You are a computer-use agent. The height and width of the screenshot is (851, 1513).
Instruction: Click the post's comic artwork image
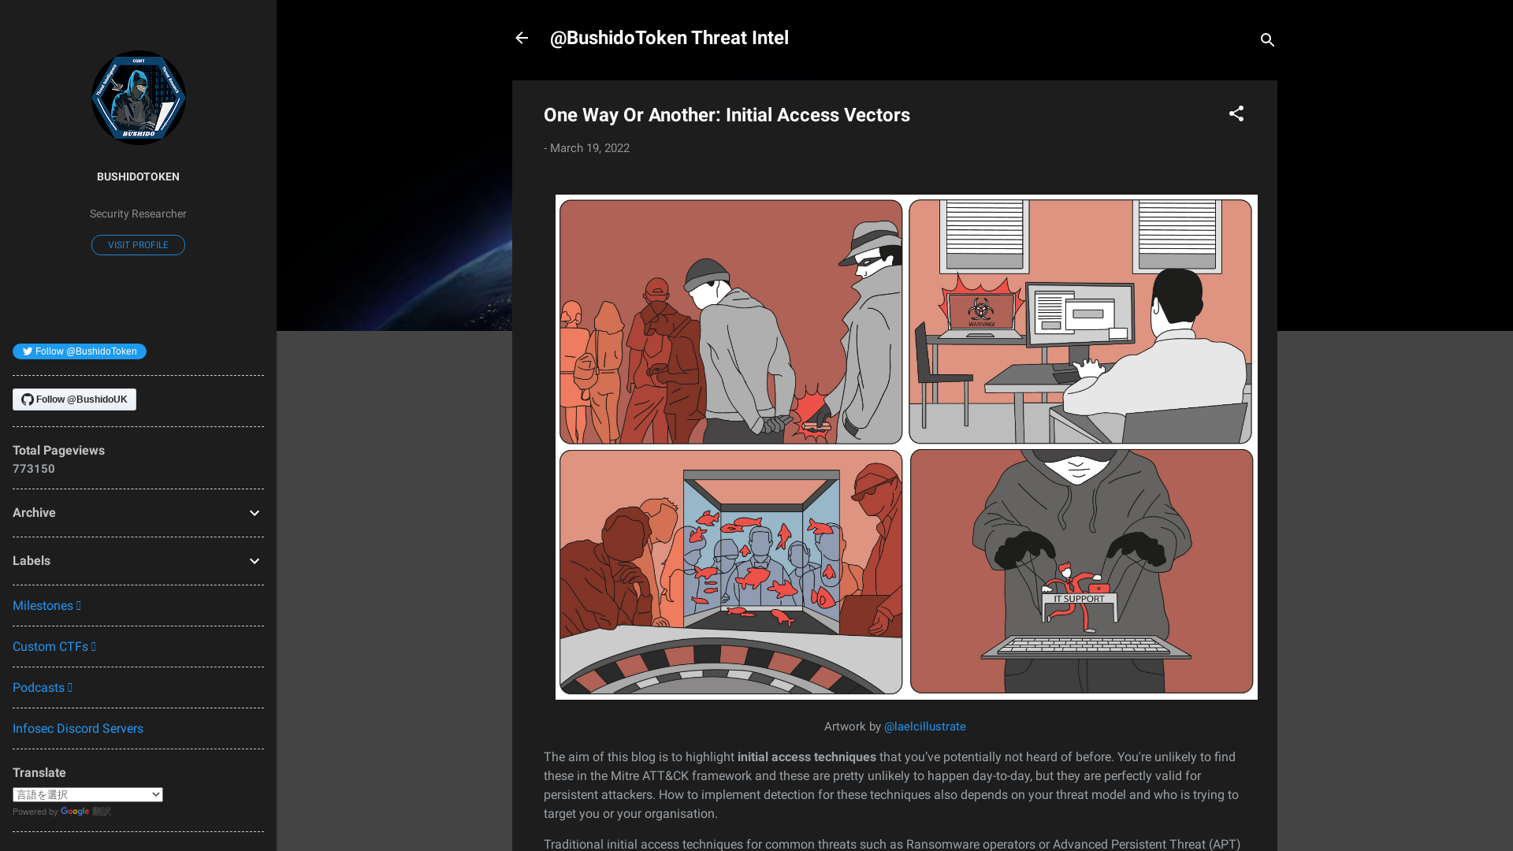[x=906, y=447]
